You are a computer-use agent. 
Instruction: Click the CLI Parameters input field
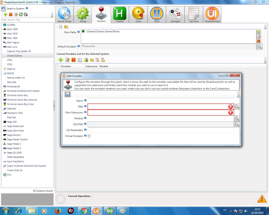pyautogui.click(x=161, y=130)
